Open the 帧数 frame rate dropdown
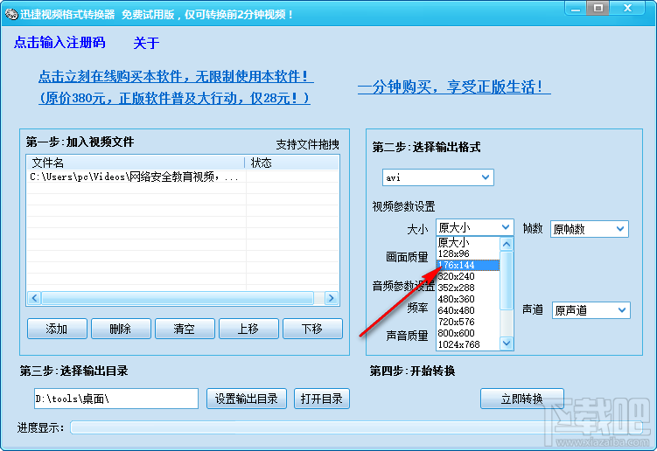This screenshot has width=657, height=451. click(620, 229)
